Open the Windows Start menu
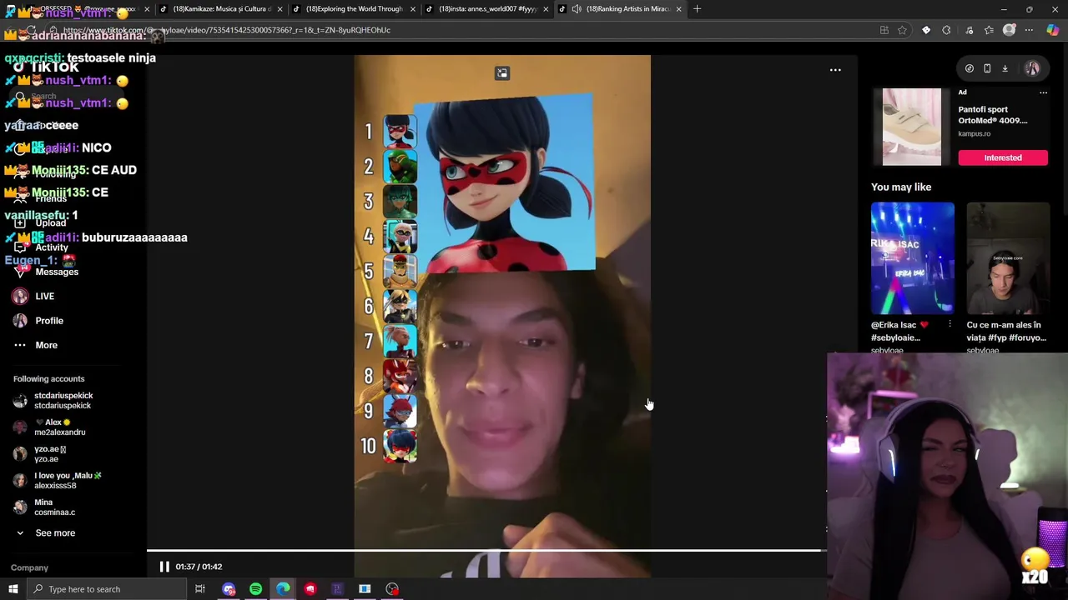Image resolution: width=1068 pixels, height=600 pixels. coord(13,589)
